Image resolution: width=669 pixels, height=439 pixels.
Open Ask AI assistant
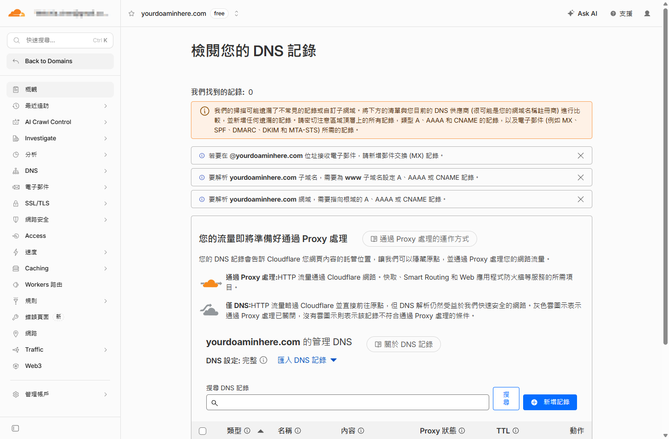(x=583, y=13)
